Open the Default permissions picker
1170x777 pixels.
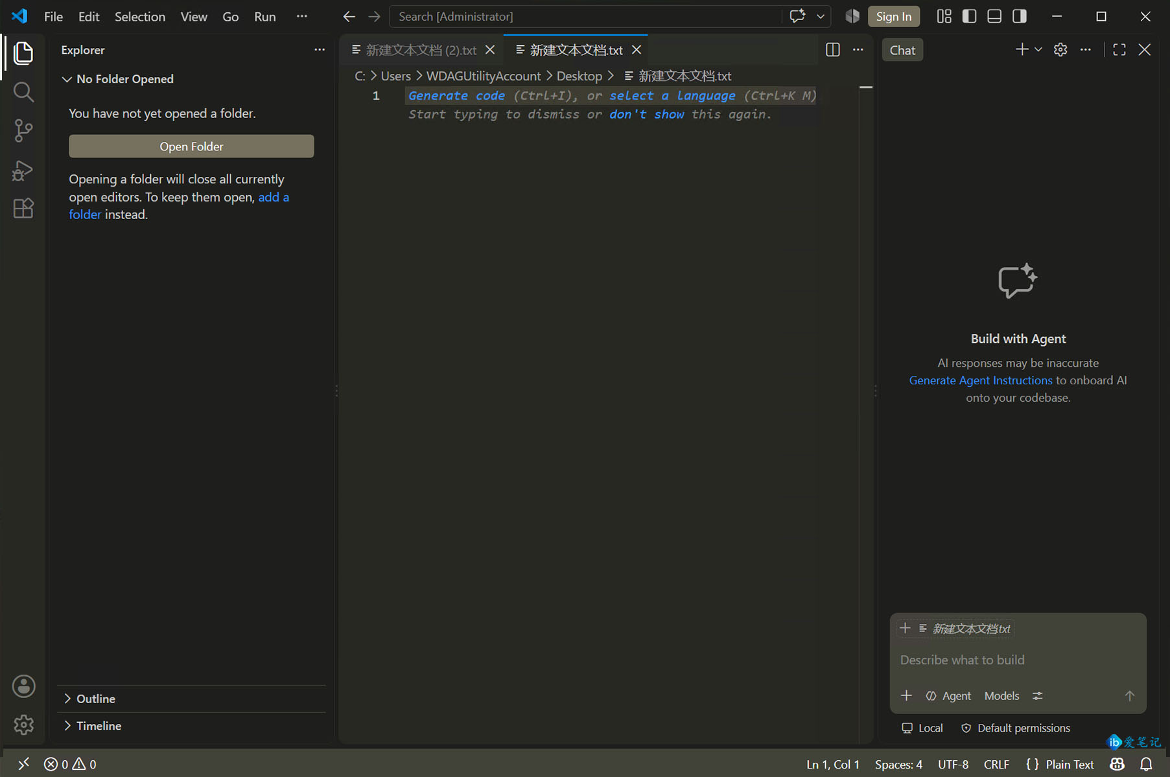[x=1016, y=728]
